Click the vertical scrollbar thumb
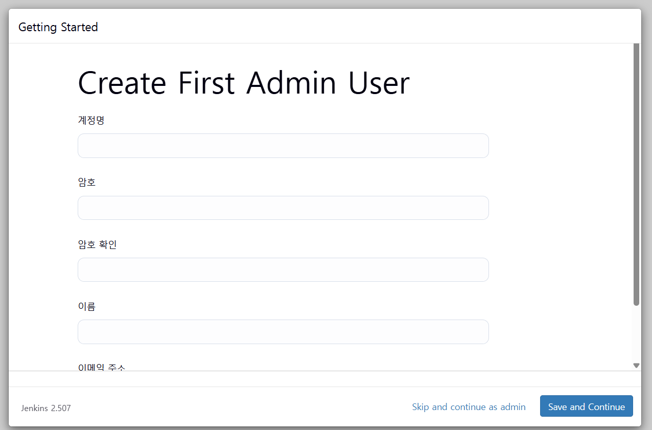Viewport: 652px width, 430px height. pos(636,174)
